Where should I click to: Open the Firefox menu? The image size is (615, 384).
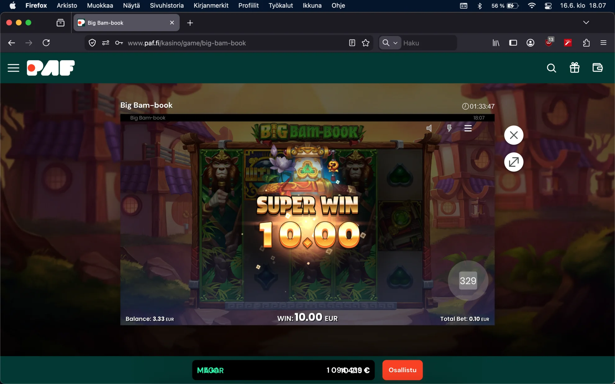[x=36, y=6]
